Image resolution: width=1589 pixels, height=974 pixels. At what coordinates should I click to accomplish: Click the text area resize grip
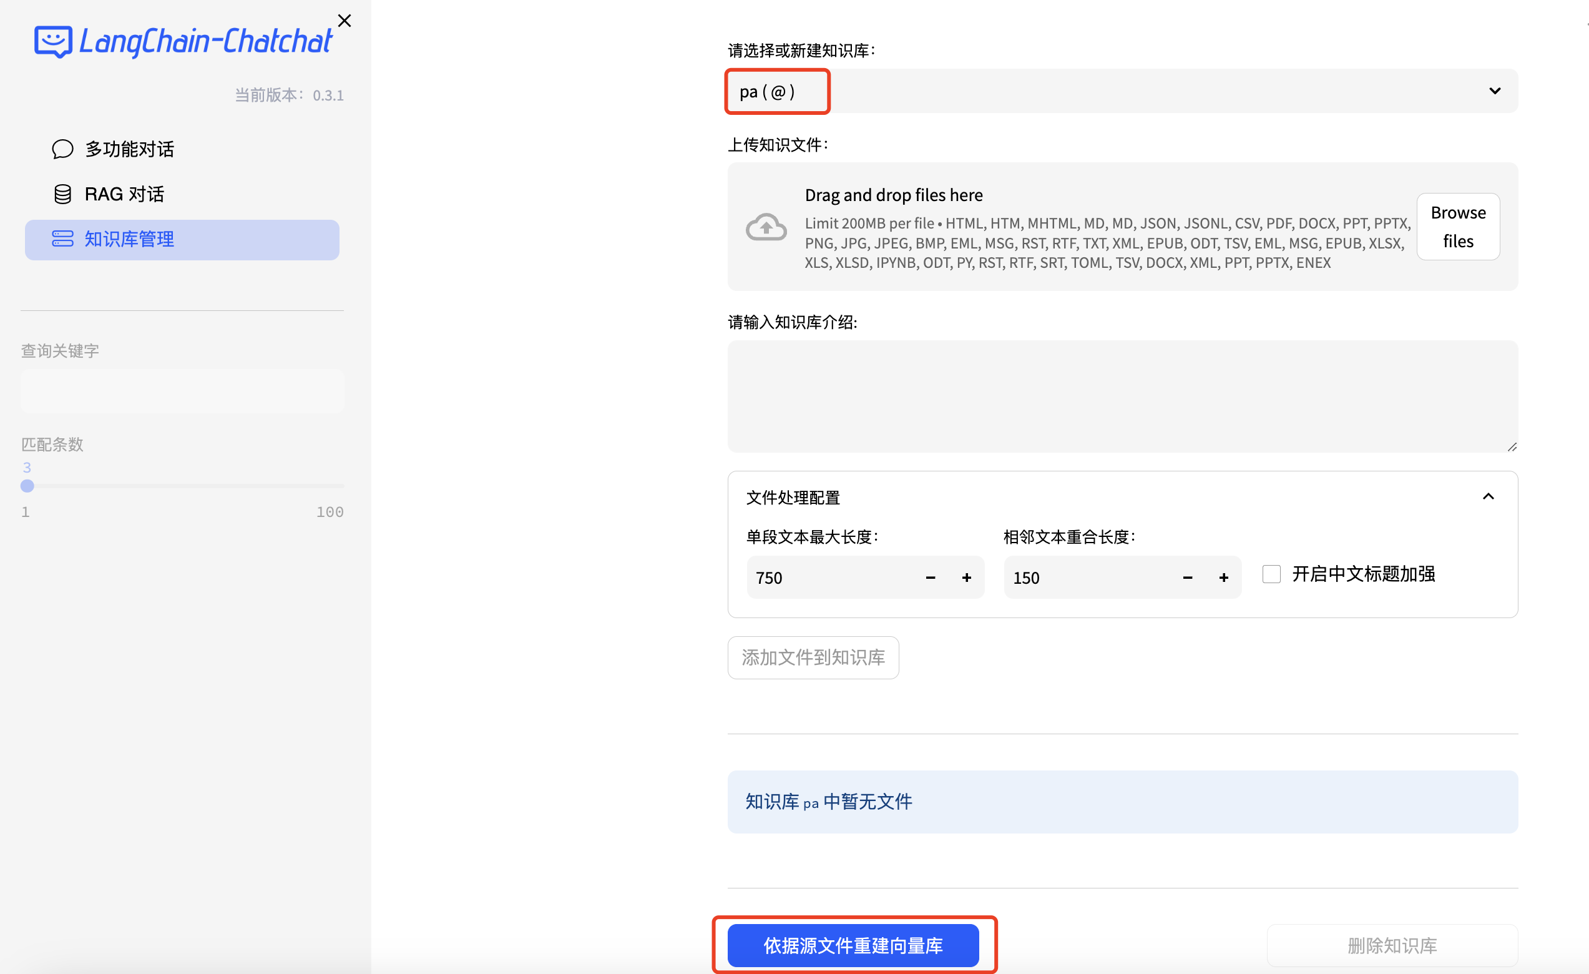[1512, 446]
